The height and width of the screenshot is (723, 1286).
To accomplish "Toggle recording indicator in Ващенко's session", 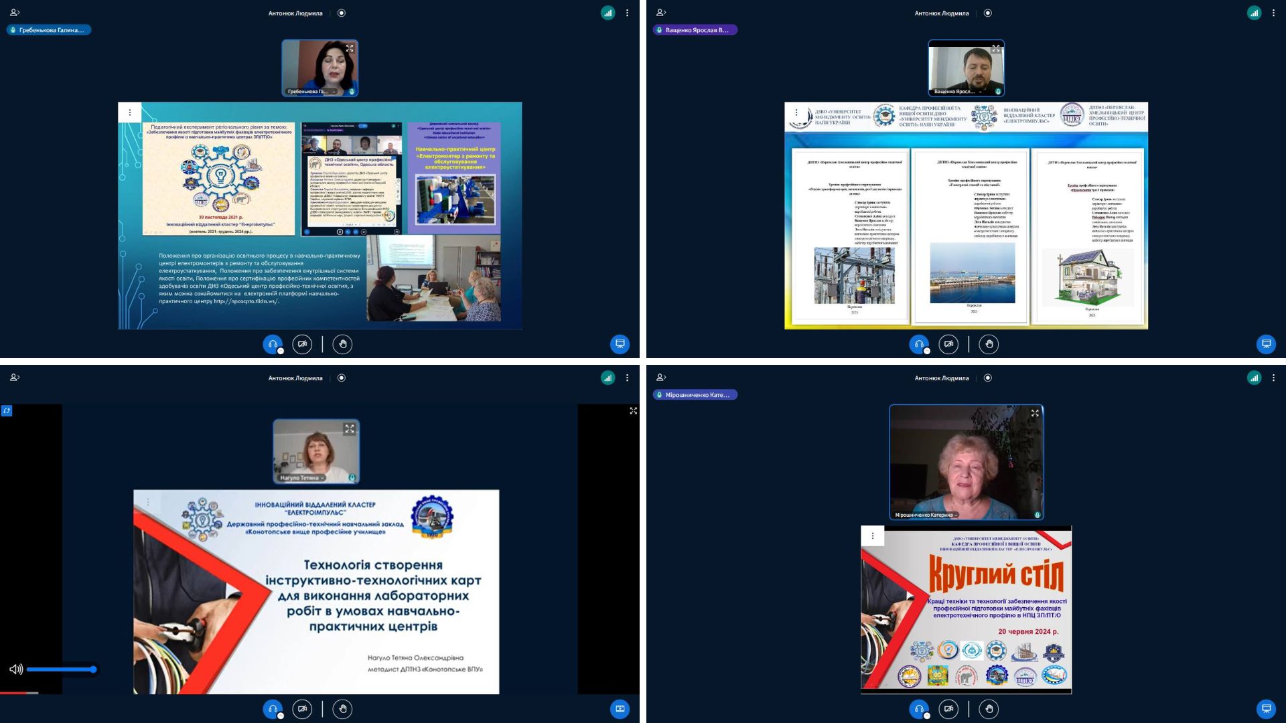I will [x=988, y=13].
